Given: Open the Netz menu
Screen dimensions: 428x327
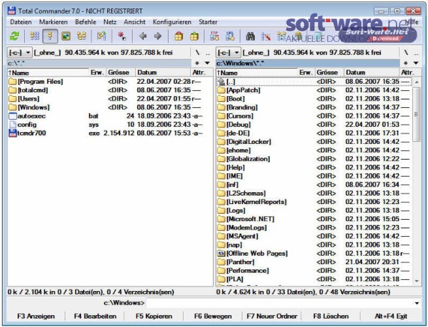Looking at the screenshot, I should 110,22.
